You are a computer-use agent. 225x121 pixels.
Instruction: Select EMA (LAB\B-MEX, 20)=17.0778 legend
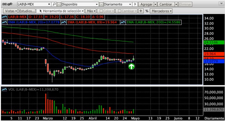(34, 22)
